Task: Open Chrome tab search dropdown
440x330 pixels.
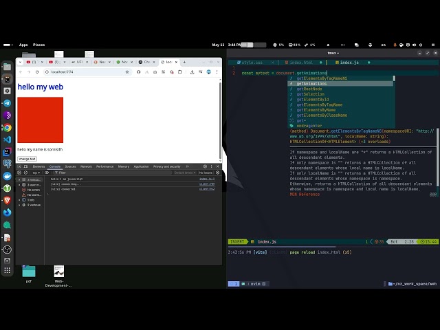Action: 20,62
